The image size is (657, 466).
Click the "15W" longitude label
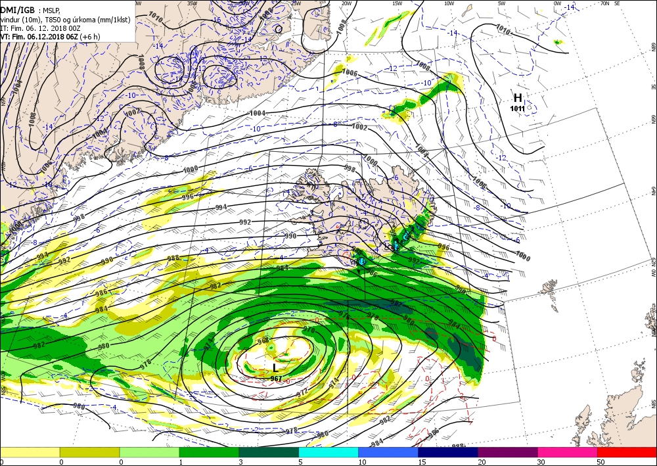point(397,3)
